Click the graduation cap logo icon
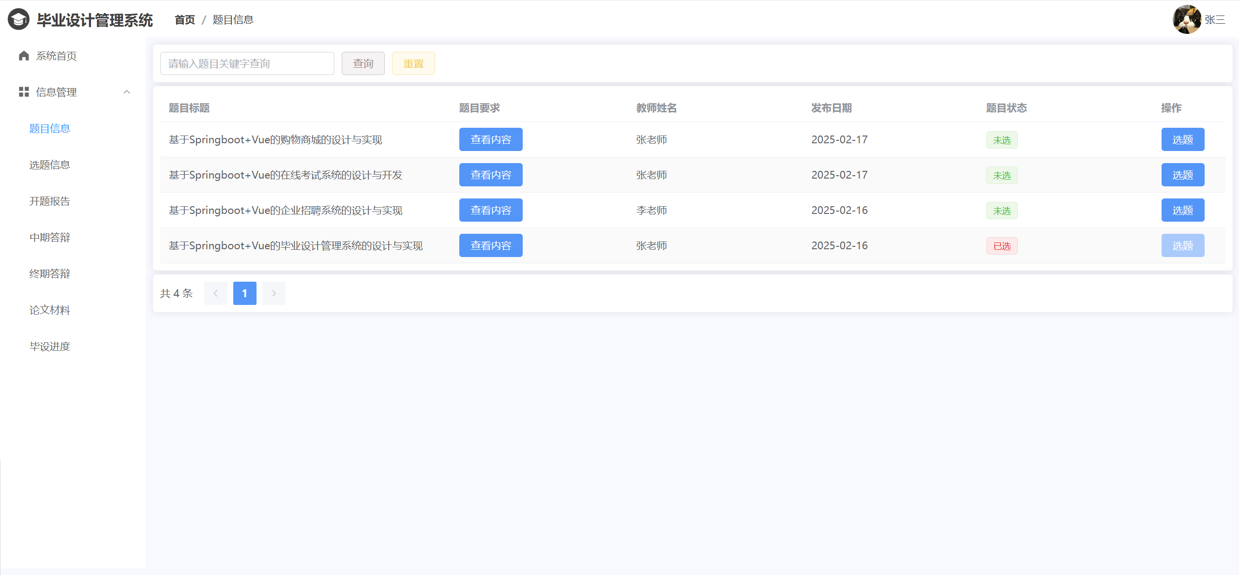The width and height of the screenshot is (1239, 575). (x=18, y=20)
